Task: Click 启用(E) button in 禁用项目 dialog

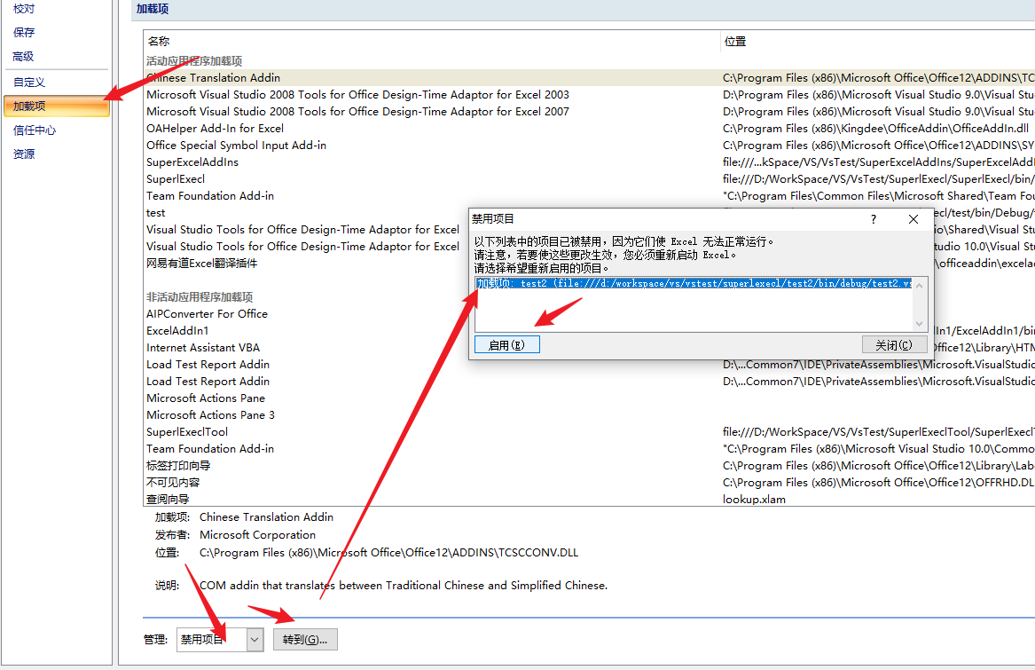Action: click(x=507, y=345)
